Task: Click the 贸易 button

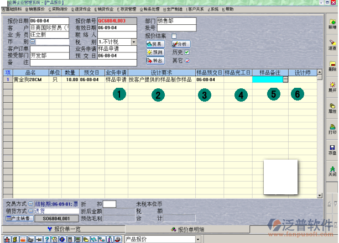Action: tap(154, 44)
